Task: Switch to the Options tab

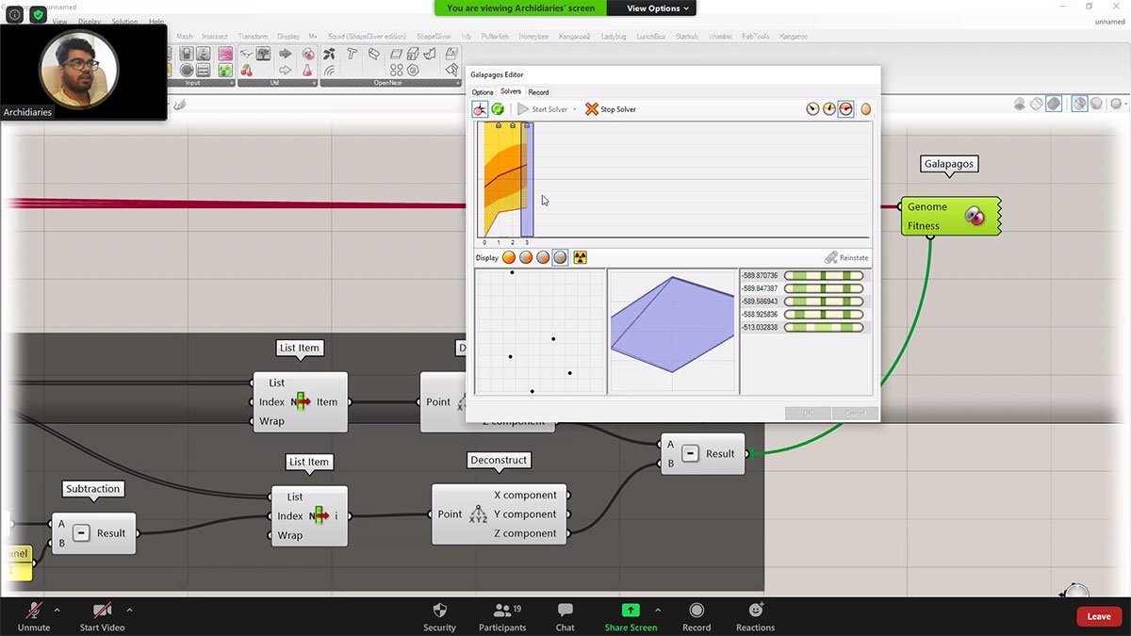Action: pos(483,92)
